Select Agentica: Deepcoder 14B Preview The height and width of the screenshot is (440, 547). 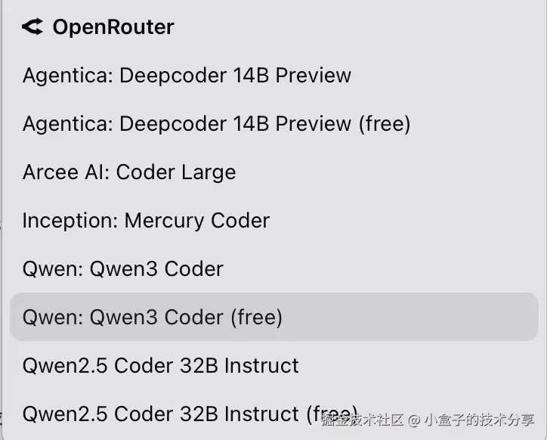click(x=187, y=76)
